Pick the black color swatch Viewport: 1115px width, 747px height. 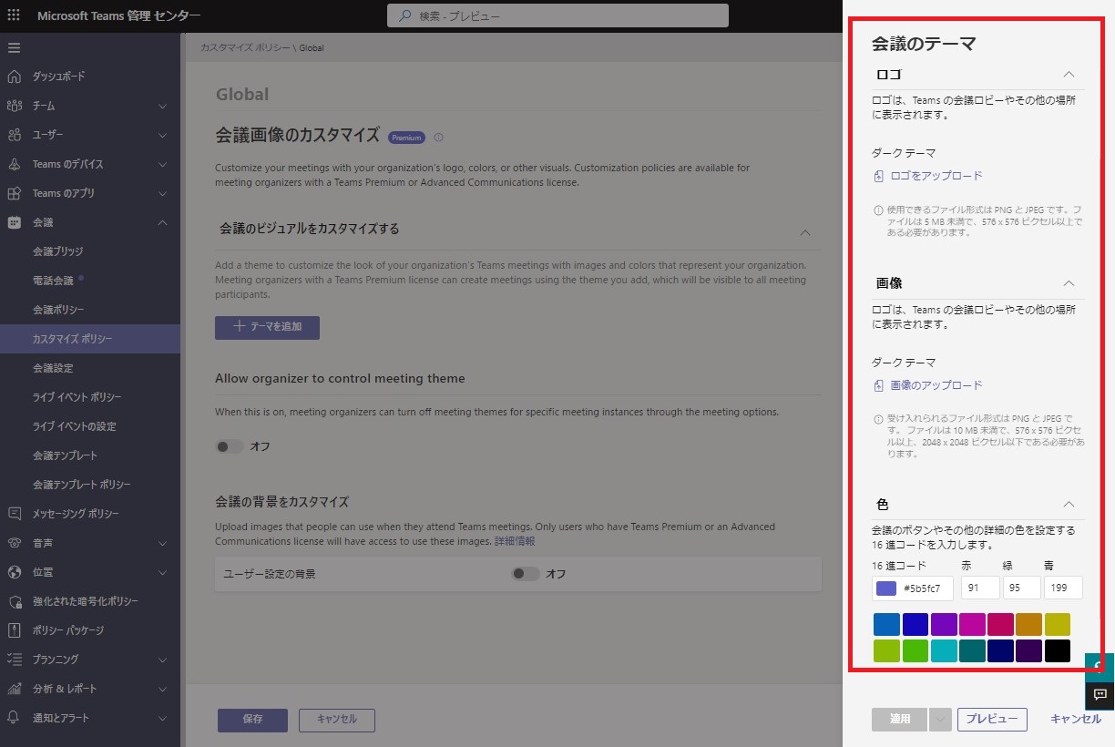[x=1057, y=651]
